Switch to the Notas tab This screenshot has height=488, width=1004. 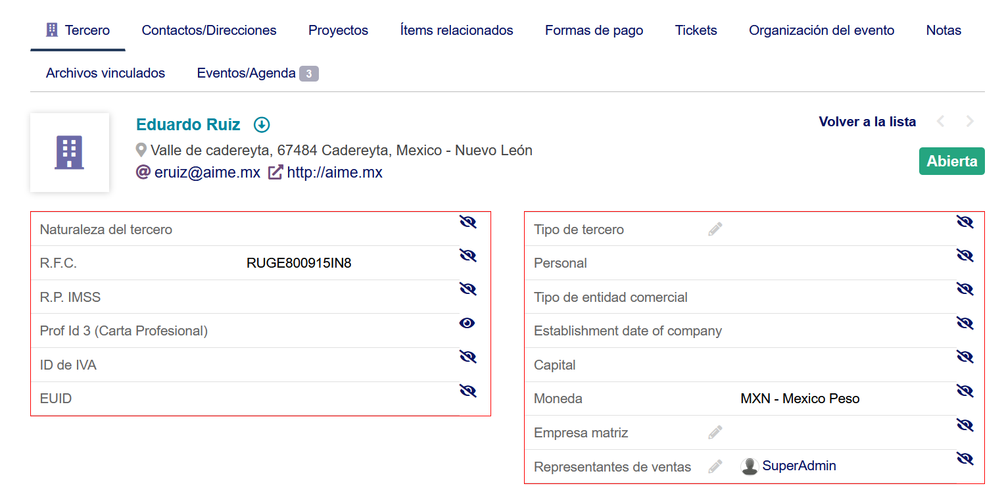(944, 30)
